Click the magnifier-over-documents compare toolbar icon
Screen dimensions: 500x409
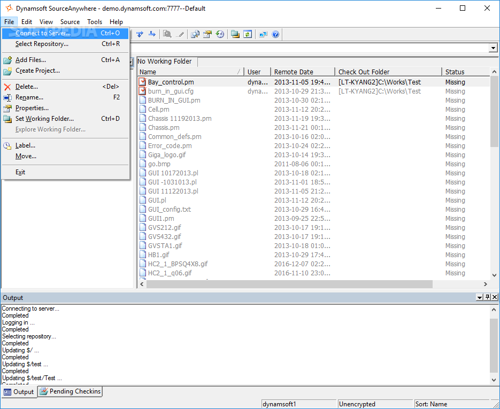click(x=195, y=34)
